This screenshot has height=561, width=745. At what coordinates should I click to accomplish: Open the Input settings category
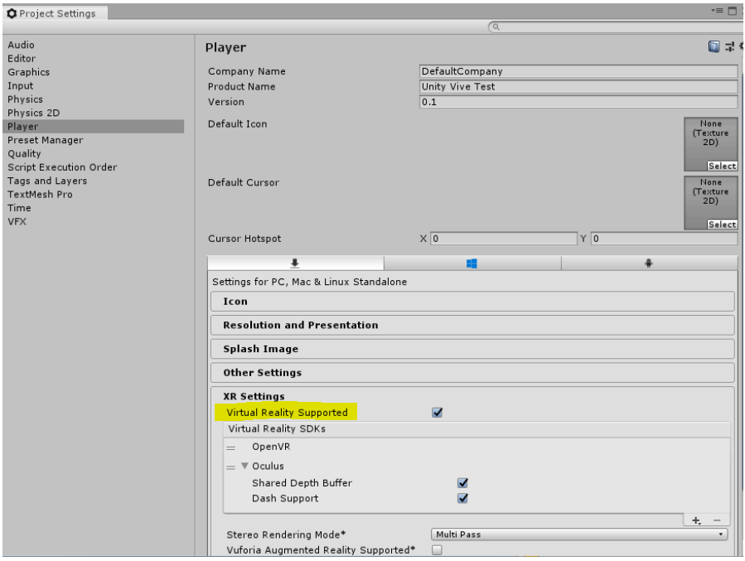[21, 86]
